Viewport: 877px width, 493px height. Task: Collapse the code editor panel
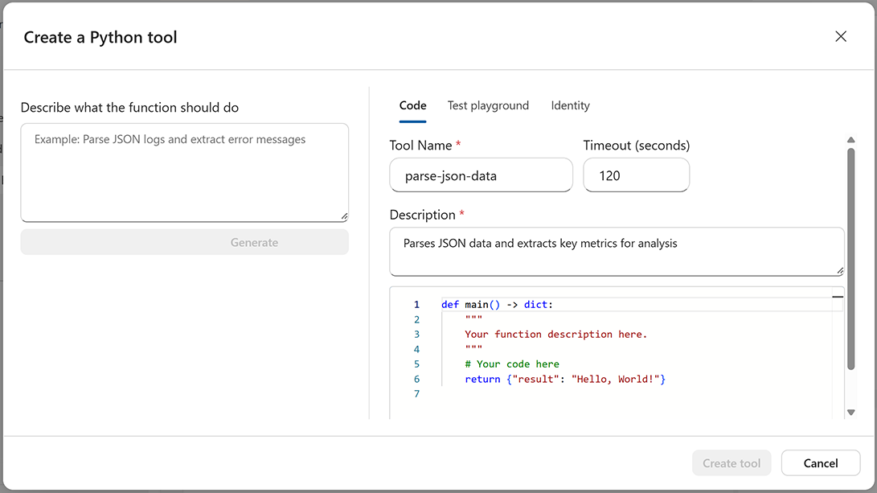click(836, 297)
